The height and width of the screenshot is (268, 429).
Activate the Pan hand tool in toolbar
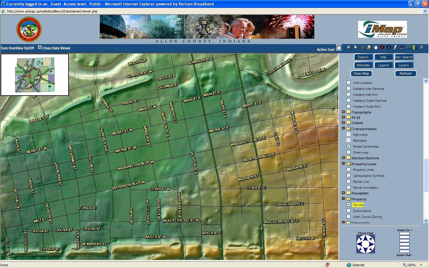376,47
